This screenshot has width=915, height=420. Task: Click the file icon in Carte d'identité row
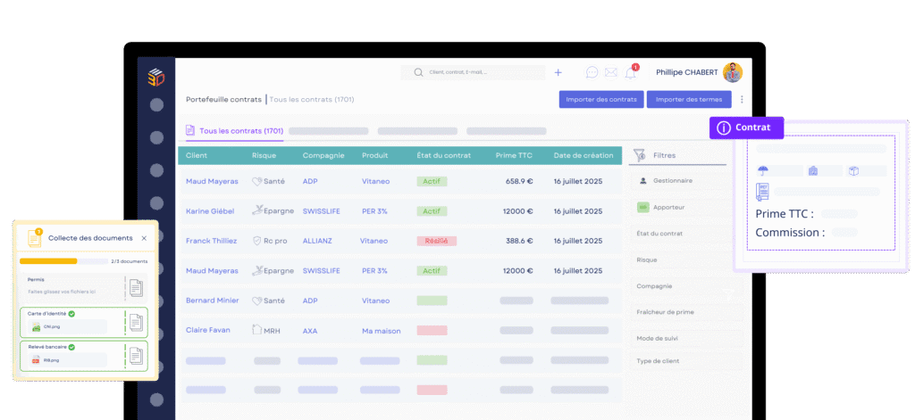pyautogui.click(x=136, y=322)
